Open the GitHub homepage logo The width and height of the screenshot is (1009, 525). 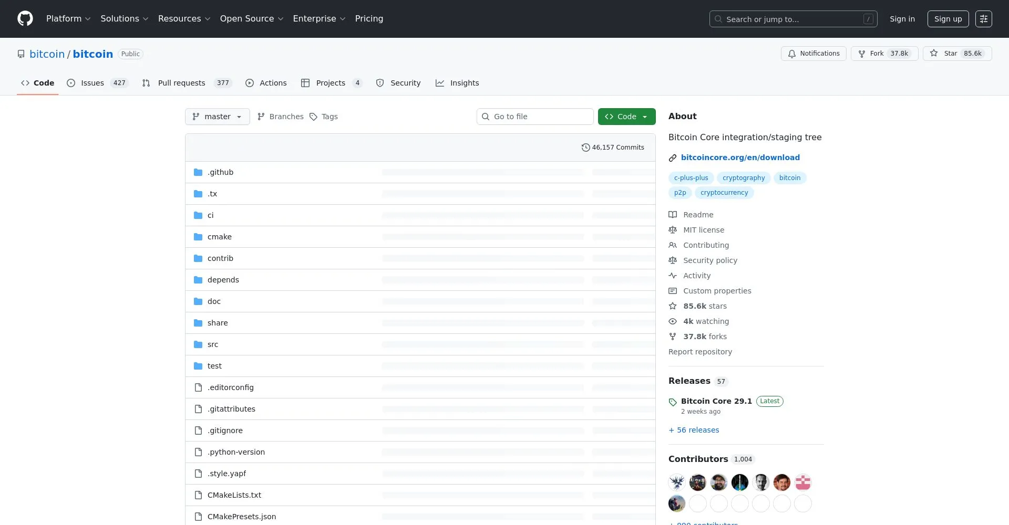point(25,19)
